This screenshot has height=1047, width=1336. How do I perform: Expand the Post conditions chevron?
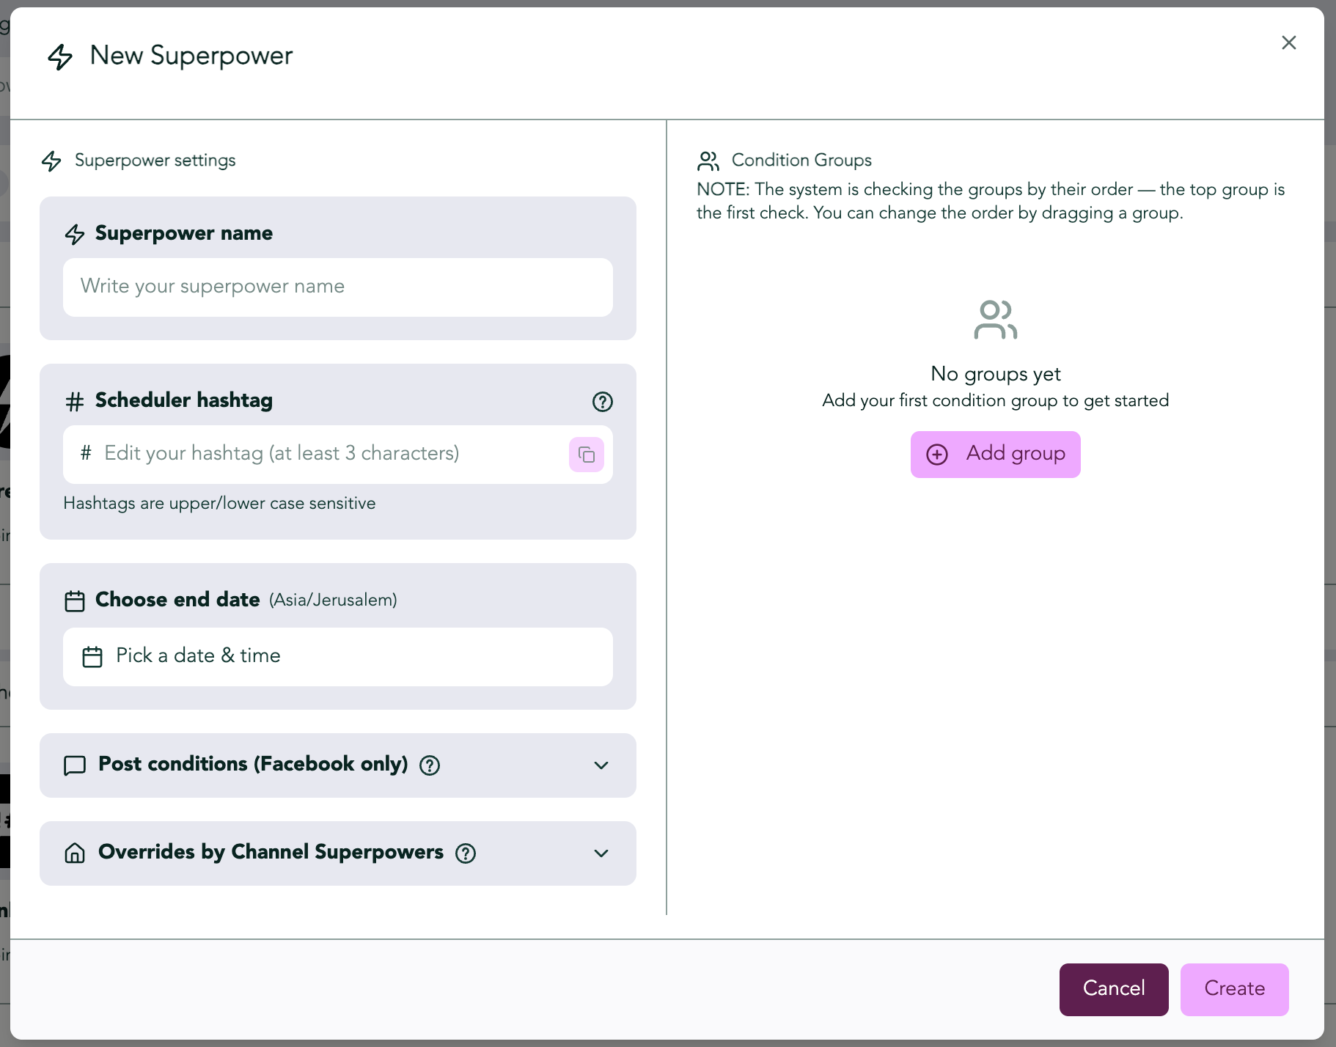[601, 765]
